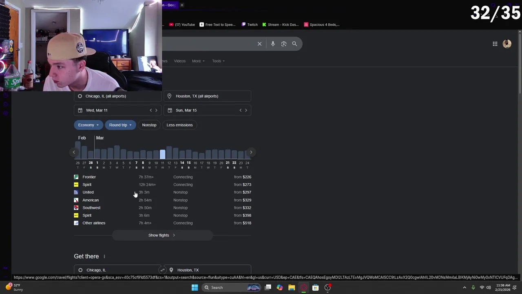The width and height of the screenshot is (522, 294).
Task: Open Task View on the taskbar
Action: (x=268, y=287)
